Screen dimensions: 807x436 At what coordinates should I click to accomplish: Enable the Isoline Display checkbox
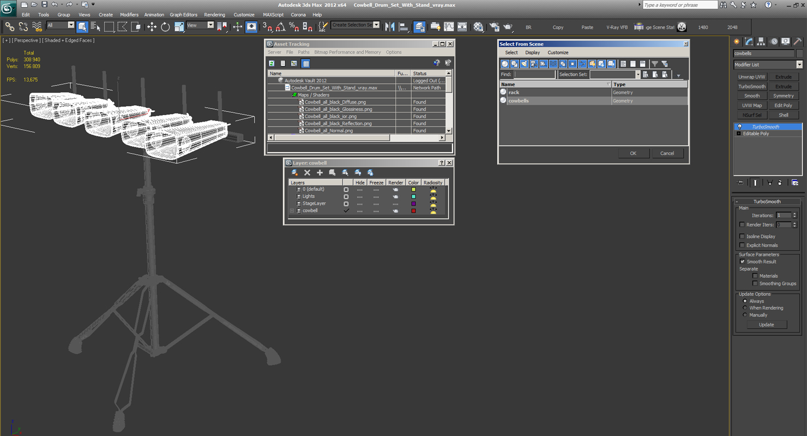(742, 236)
